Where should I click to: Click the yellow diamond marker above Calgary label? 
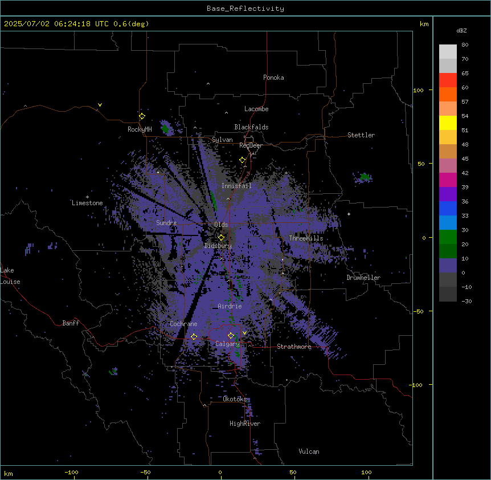(231, 336)
